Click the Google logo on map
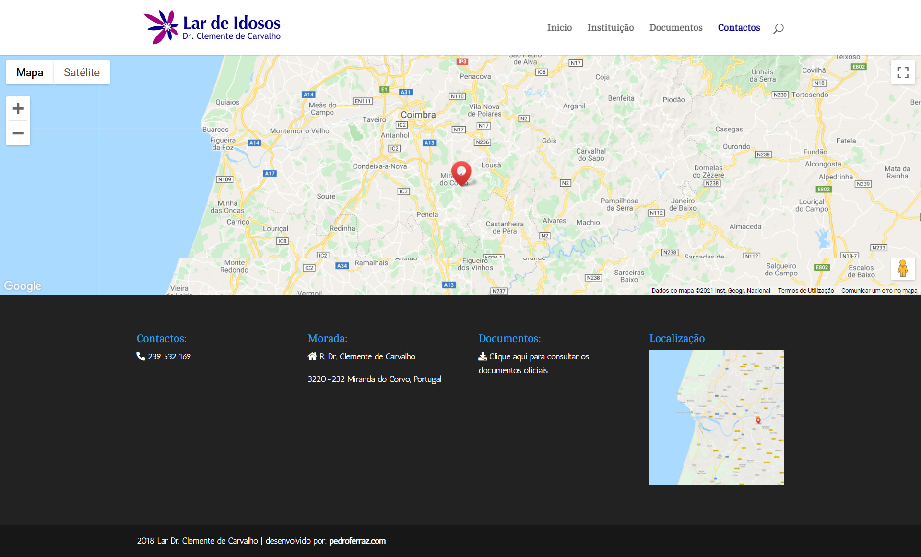 (x=23, y=286)
